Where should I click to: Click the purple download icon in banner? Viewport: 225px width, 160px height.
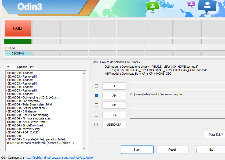click(191, 4)
